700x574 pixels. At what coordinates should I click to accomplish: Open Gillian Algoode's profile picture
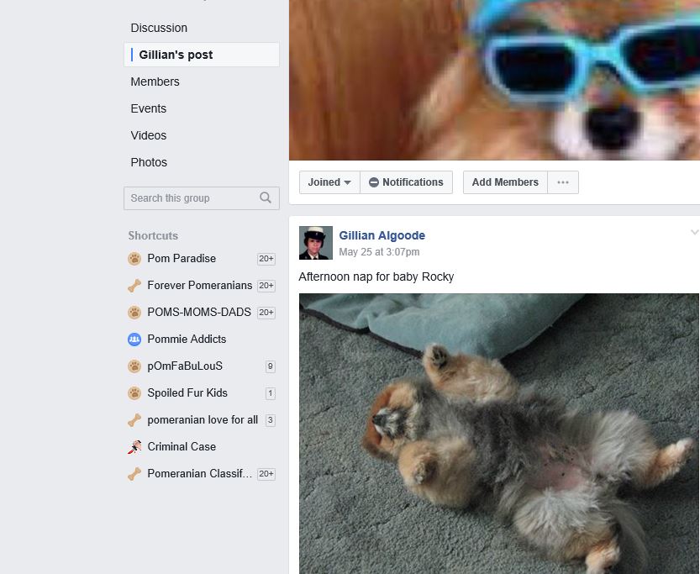(x=316, y=243)
